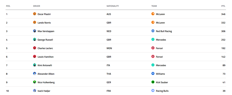The image size is (232, 95).
Task: Click the Racing Bulls team logo
Action: point(153,91)
